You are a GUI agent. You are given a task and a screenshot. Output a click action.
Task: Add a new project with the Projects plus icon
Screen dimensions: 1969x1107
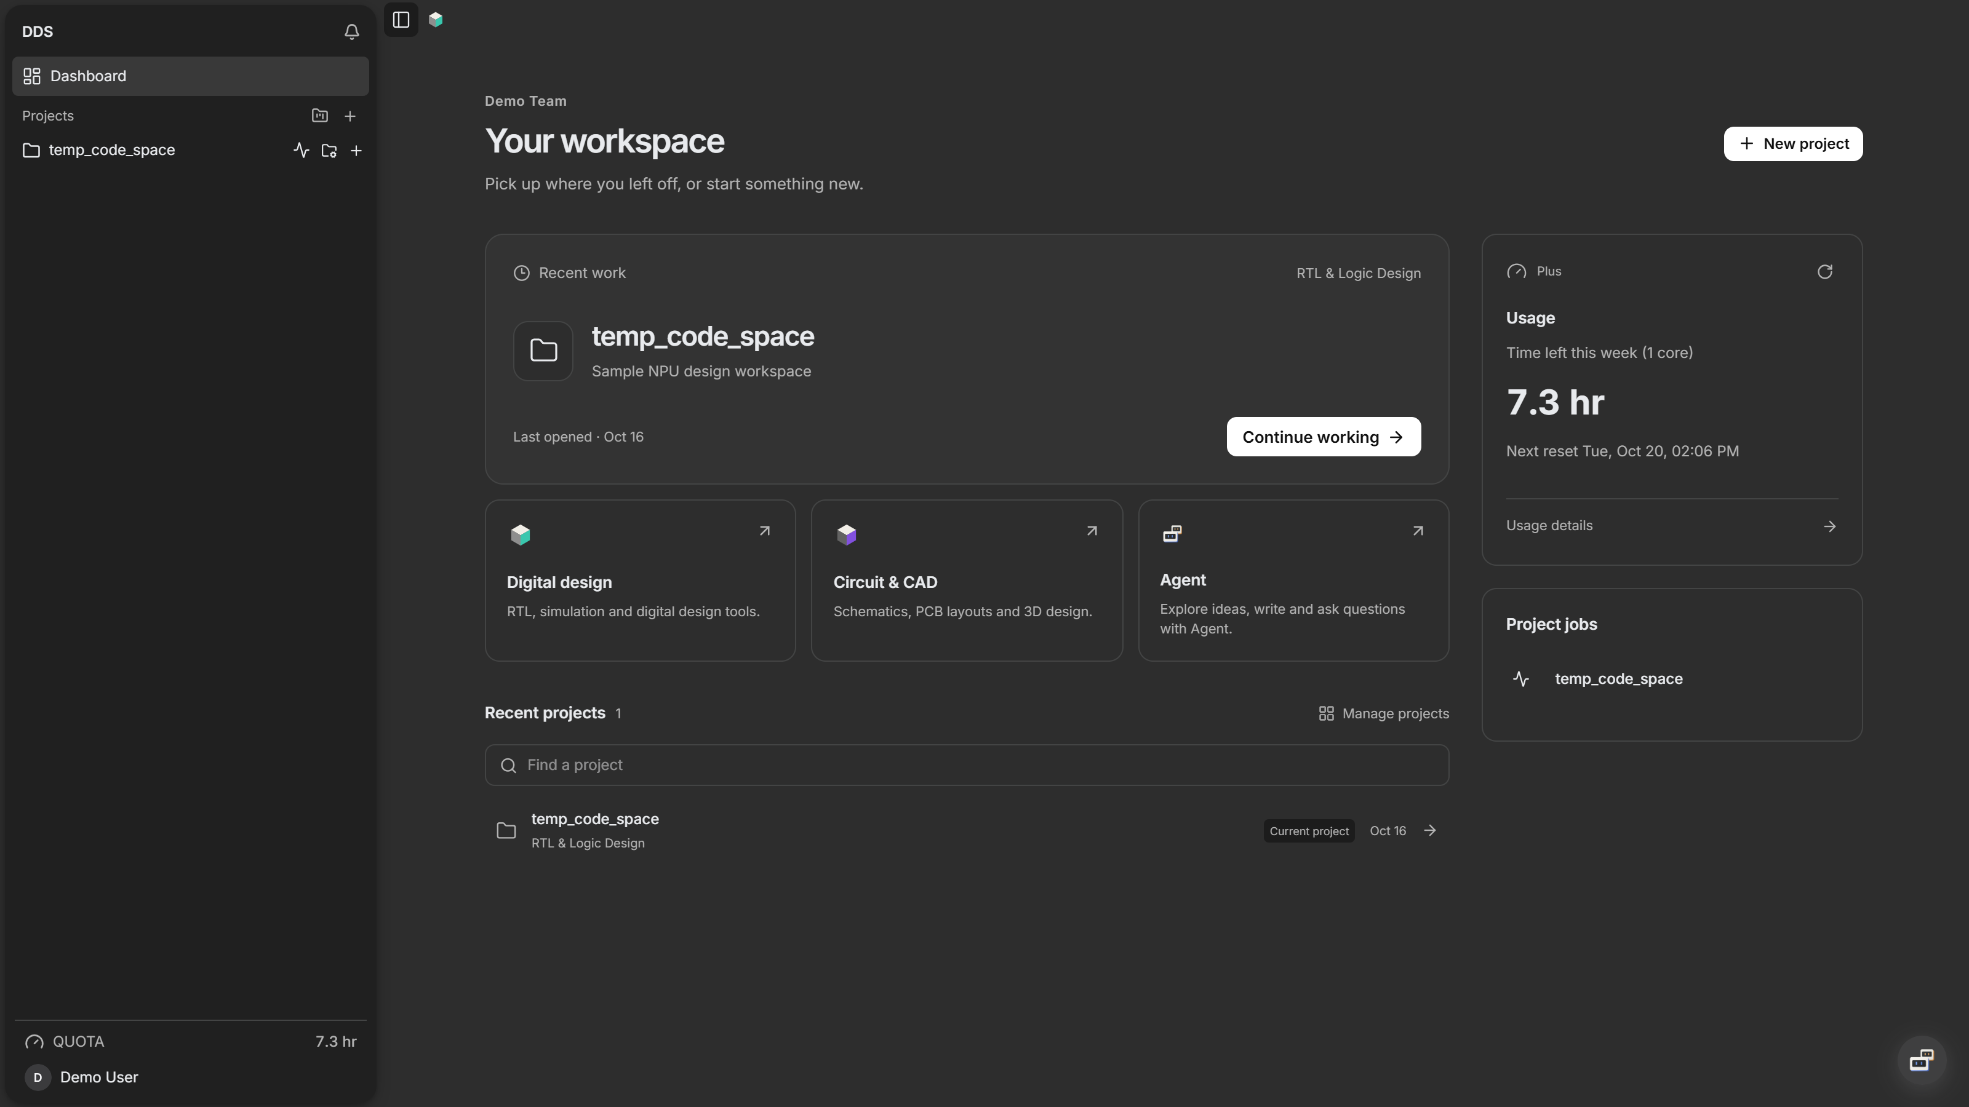coord(350,116)
